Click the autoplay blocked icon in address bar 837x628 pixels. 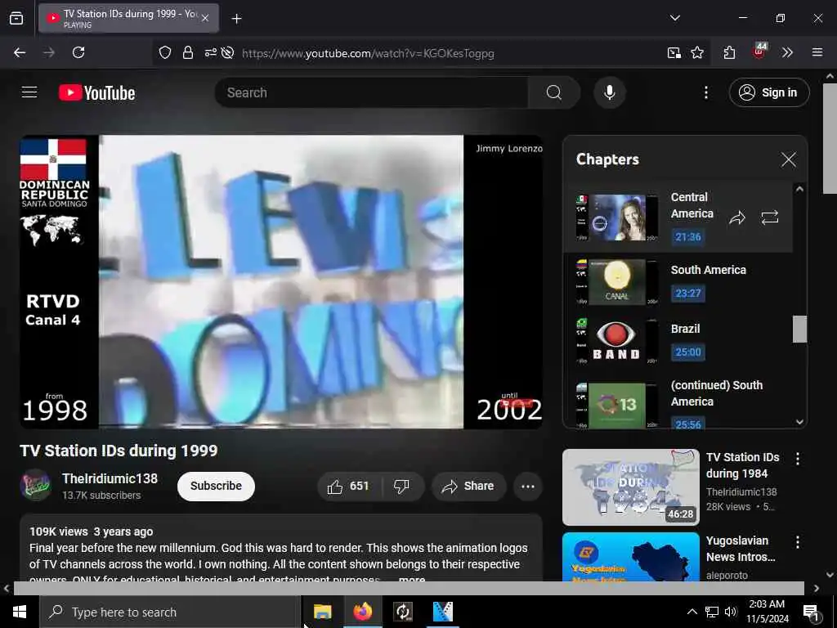(228, 52)
